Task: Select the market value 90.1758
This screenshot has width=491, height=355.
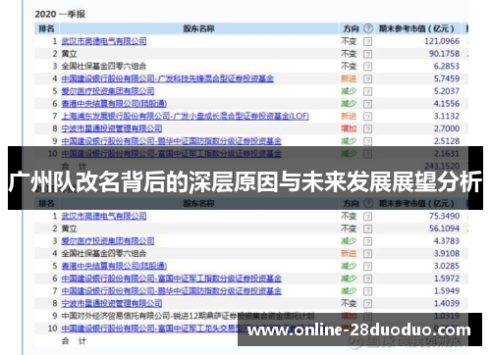Action: coord(444,54)
